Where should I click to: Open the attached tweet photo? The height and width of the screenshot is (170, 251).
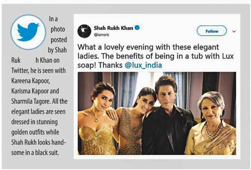[x=157, y=113]
